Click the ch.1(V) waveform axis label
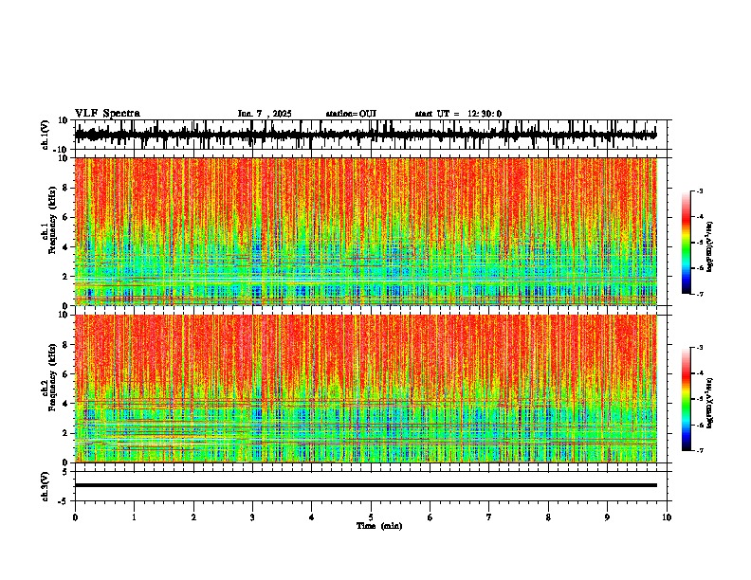 [46, 135]
